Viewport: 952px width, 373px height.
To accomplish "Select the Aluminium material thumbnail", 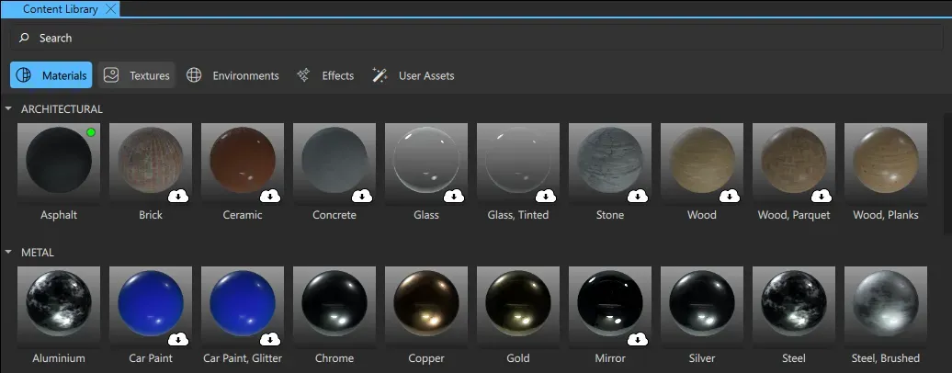I will [59, 306].
